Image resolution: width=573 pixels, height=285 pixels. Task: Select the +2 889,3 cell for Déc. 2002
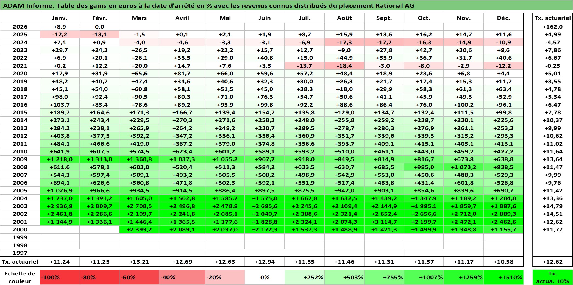(x=503, y=214)
